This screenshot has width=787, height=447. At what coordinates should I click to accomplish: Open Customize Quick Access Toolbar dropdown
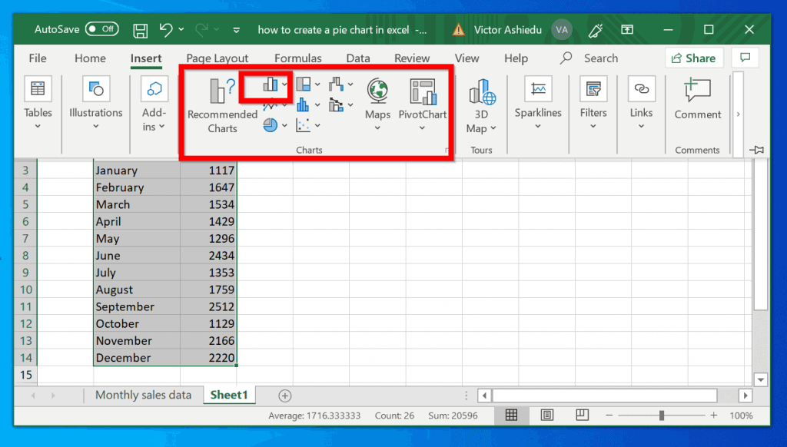click(x=237, y=30)
